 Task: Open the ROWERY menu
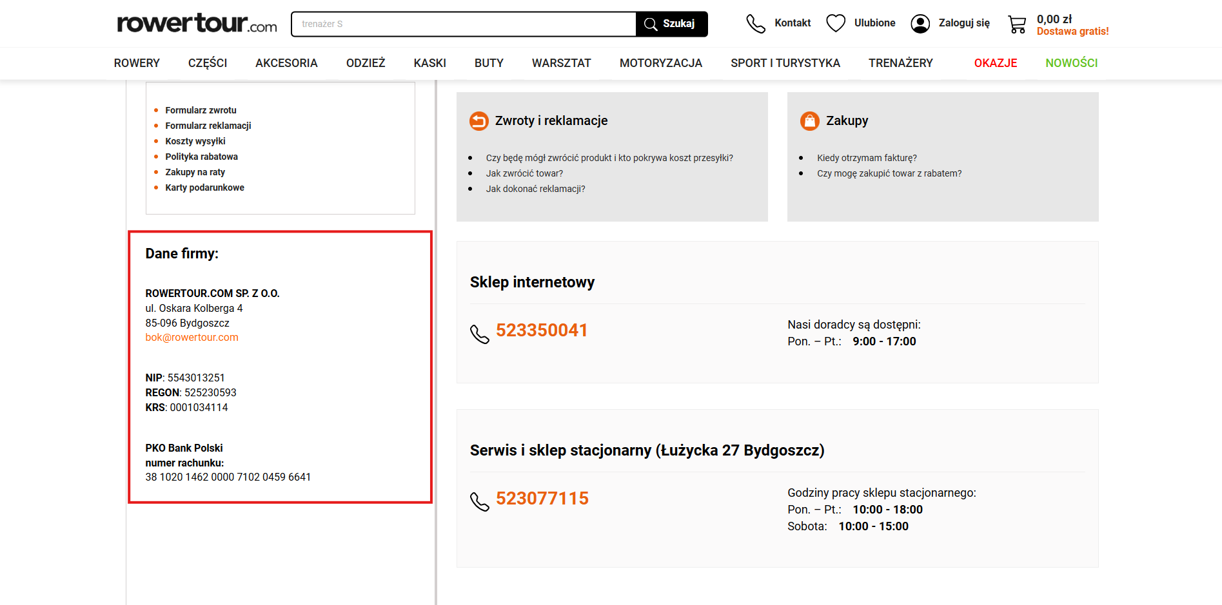point(137,63)
